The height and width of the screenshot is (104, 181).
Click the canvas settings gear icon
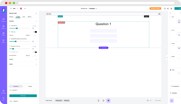point(159,14)
